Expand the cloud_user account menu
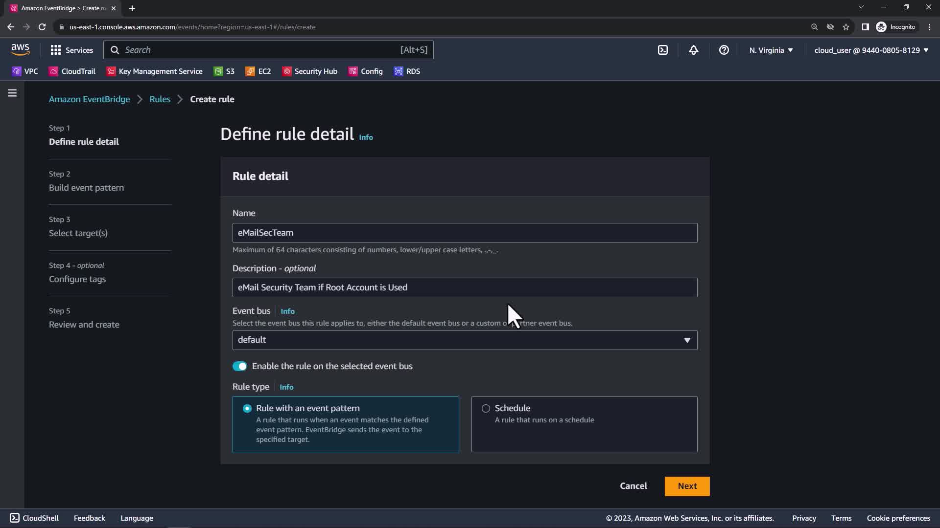The width and height of the screenshot is (940, 528). click(x=871, y=50)
